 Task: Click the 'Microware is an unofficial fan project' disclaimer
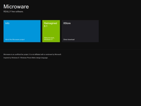tap(32, 54)
